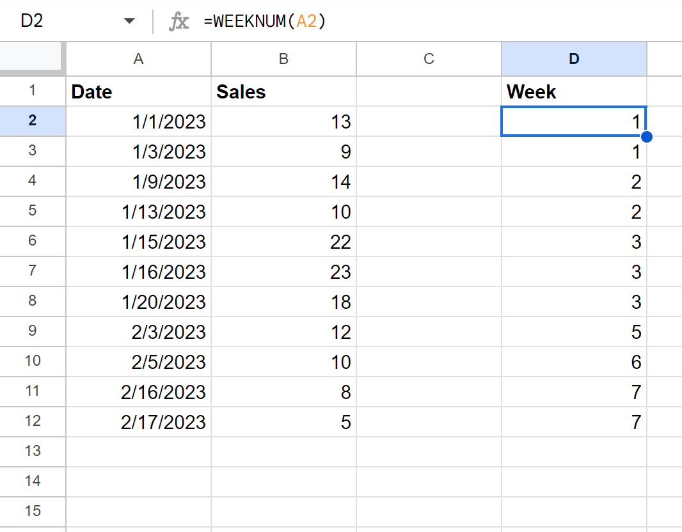This screenshot has width=682, height=532.
Task: Select sales value 13 cell
Action: click(283, 121)
